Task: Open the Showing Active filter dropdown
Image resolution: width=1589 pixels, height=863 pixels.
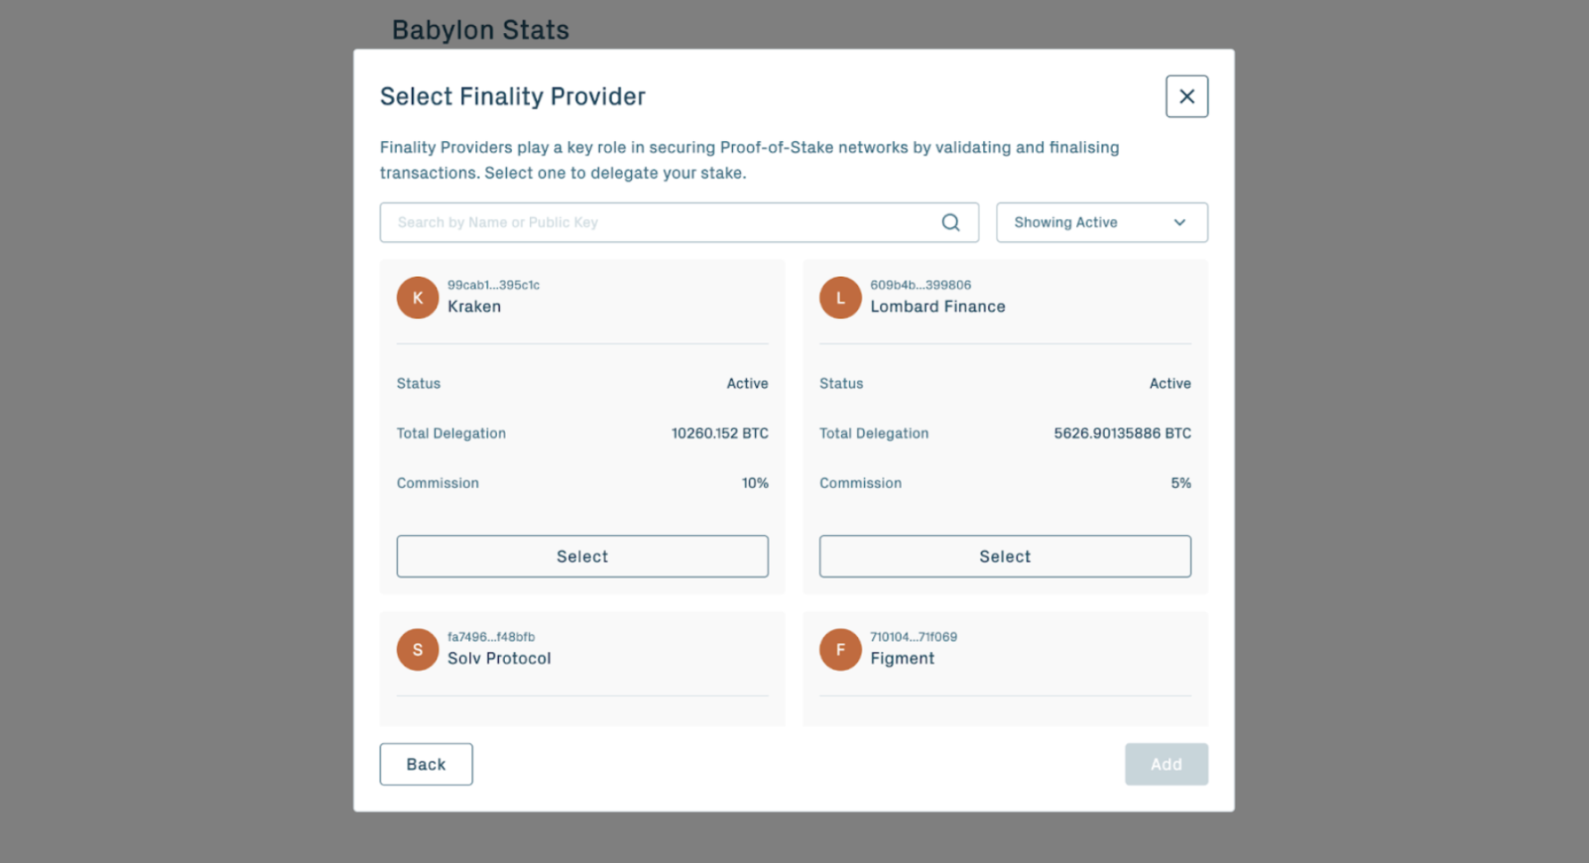Action: pyautogui.click(x=1101, y=222)
